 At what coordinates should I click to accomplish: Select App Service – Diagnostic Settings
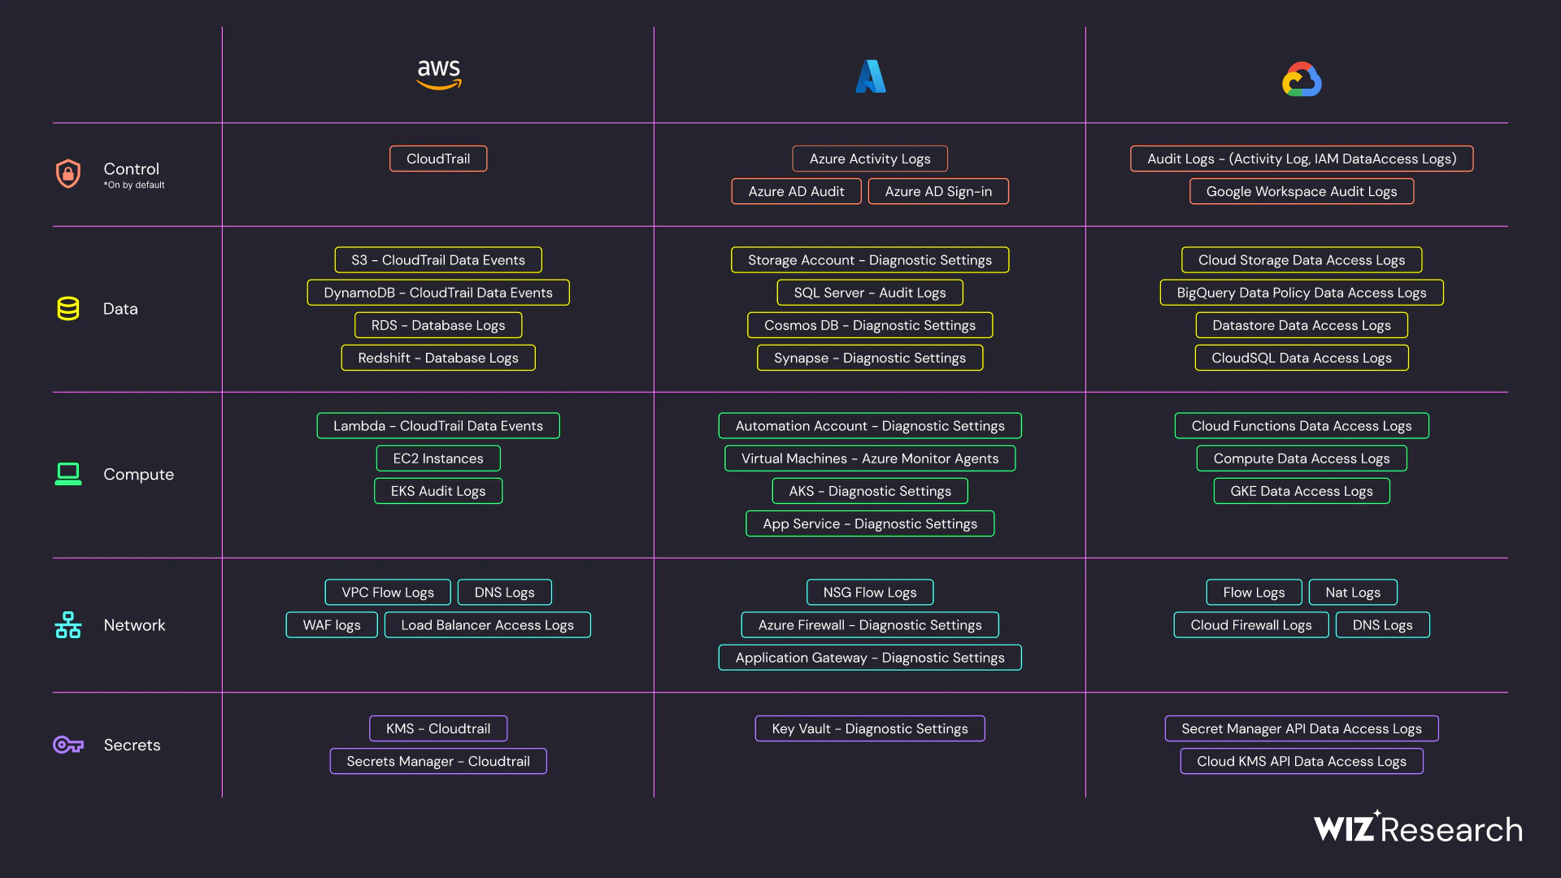[870, 524]
